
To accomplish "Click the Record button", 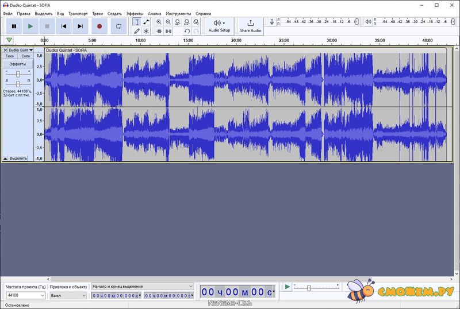I will click(99, 26).
